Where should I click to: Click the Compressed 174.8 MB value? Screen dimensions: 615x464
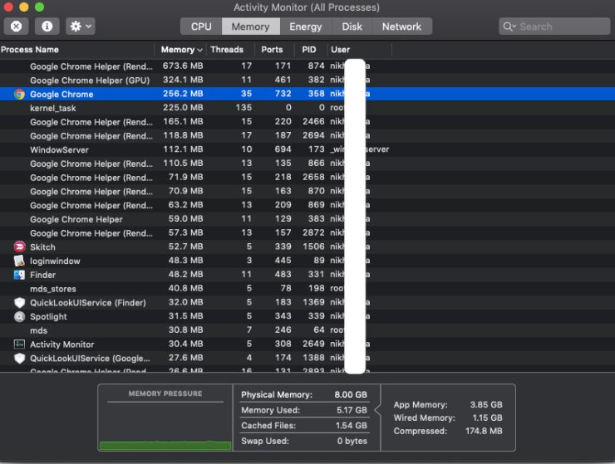(484, 431)
